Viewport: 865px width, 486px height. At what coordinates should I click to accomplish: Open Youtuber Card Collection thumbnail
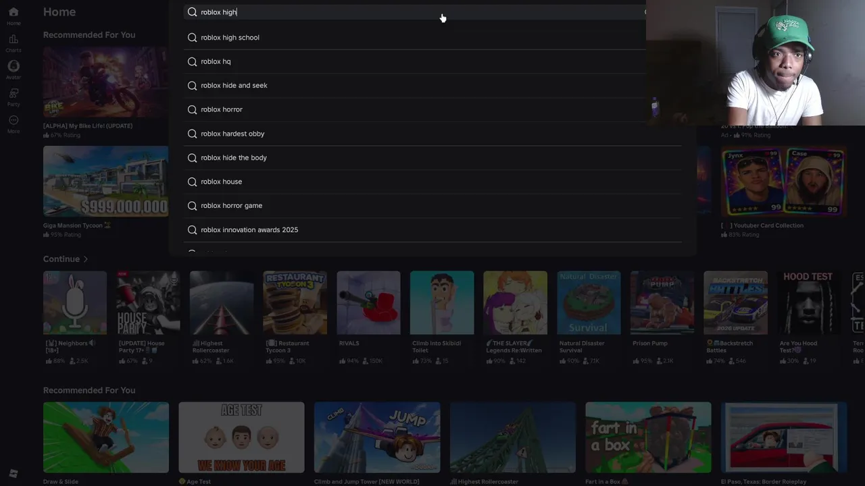point(783,181)
